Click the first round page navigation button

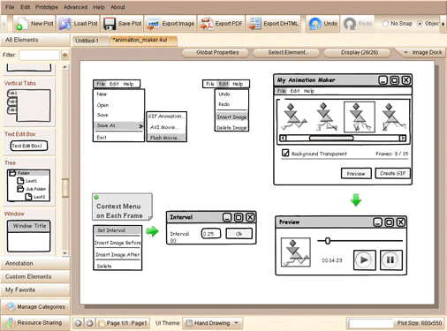(x=78, y=323)
